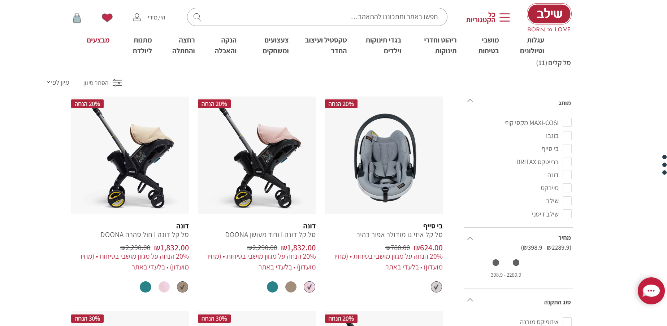This screenshot has height=326, width=667.
Task: Open the מיון לפי sort dropdown
Action: (x=58, y=82)
